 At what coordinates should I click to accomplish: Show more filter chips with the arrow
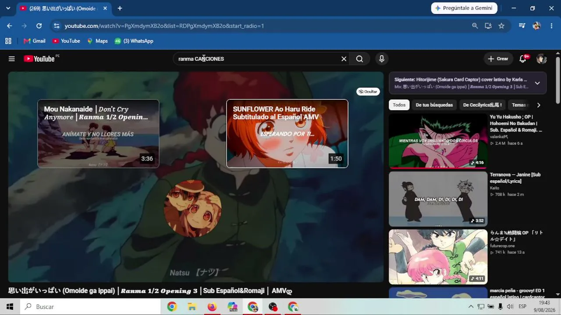point(539,105)
